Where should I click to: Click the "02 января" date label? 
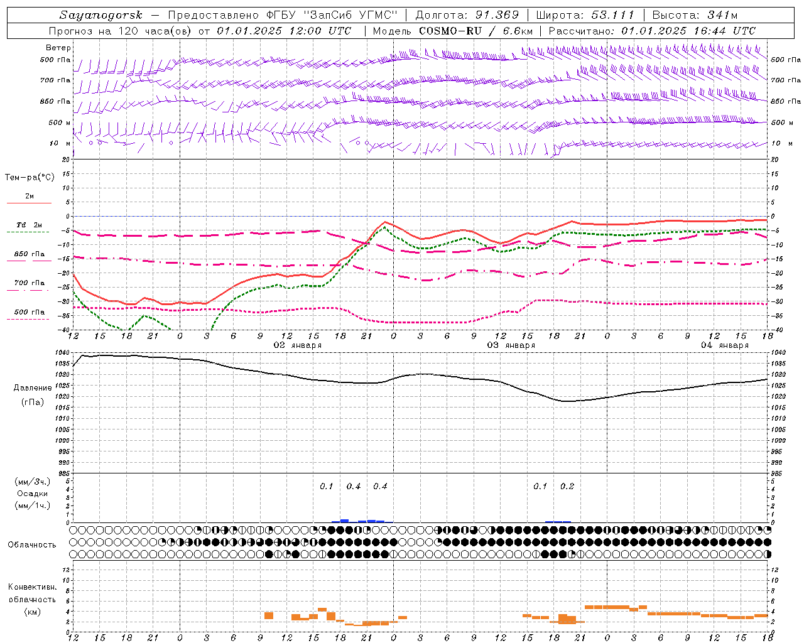[298, 345]
